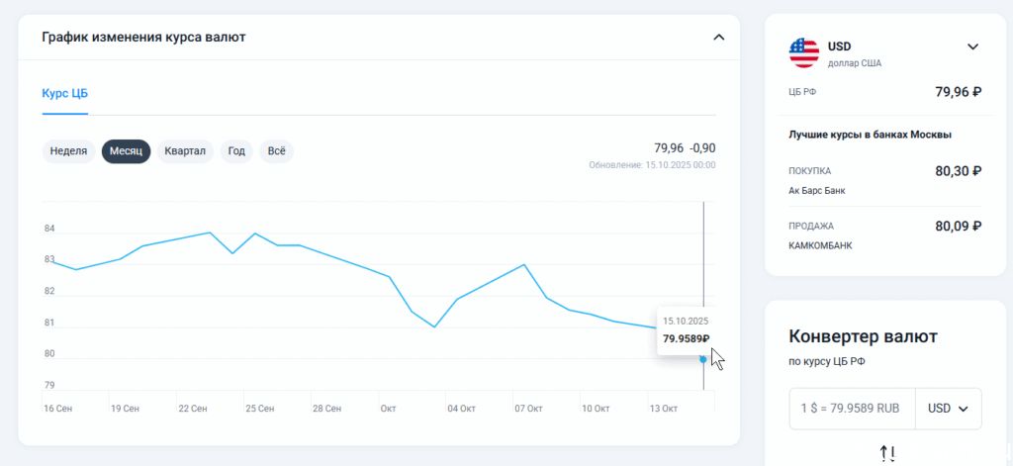Click the 15.10.2025 chart tooltip
The height and width of the screenshot is (466, 1013).
pyautogui.click(x=688, y=329)
